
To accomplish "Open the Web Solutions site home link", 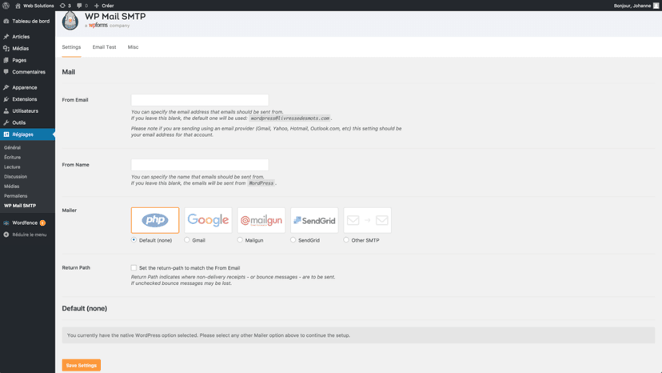I will point(18,6).
